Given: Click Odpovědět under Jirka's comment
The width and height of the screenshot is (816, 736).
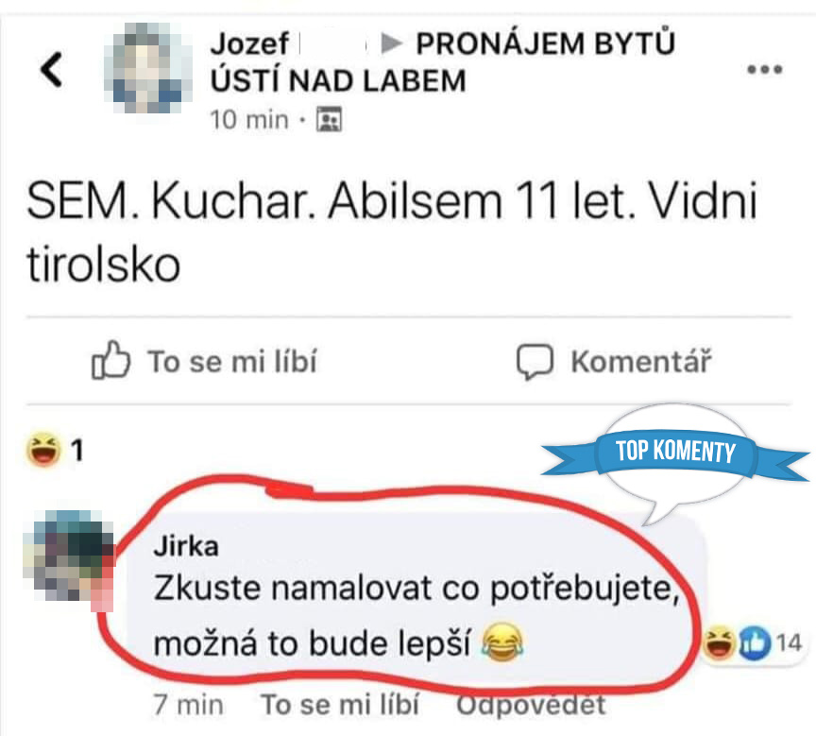Looking at the screenshot, I should click(x=532, y=705).
